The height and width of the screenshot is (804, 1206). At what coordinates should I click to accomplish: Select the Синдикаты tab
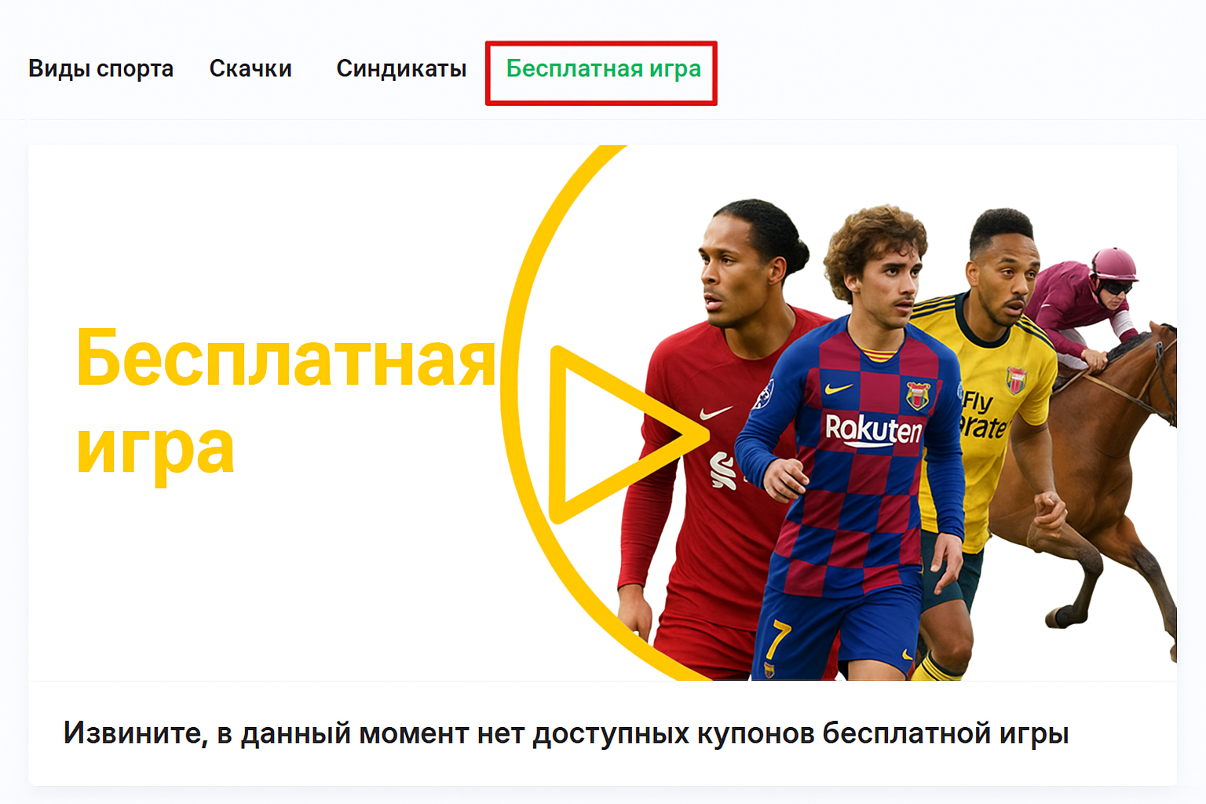point(401,69)
